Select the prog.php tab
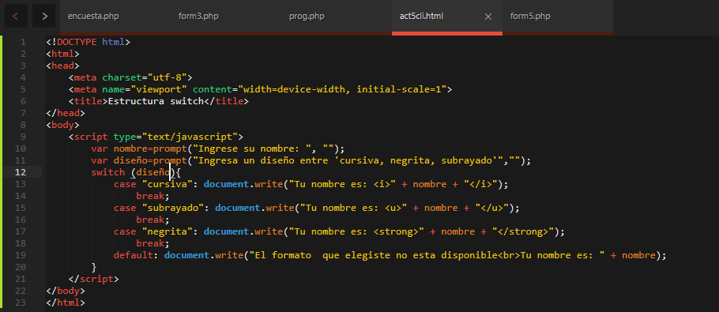719x312 pixels. [x=307, y=17]
